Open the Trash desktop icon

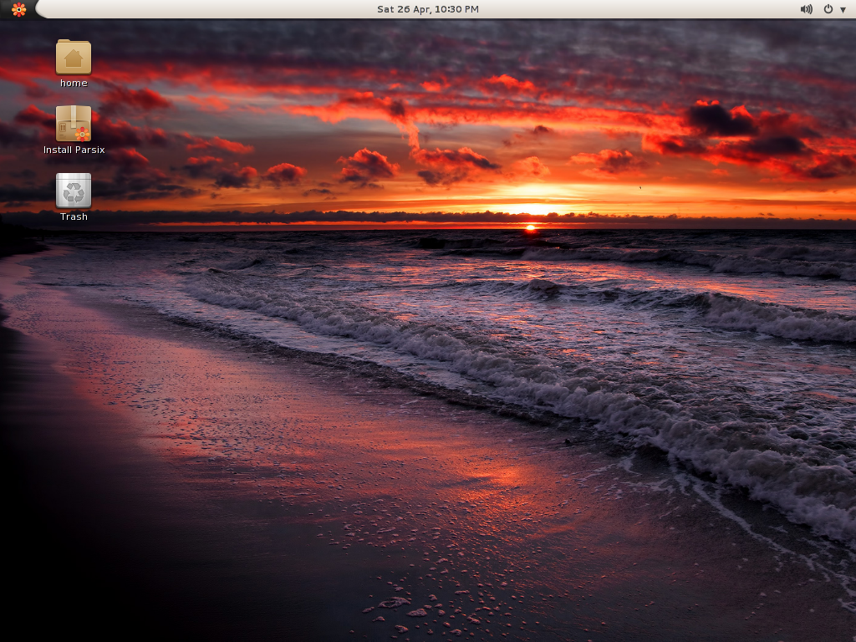(x=74, y=191)
